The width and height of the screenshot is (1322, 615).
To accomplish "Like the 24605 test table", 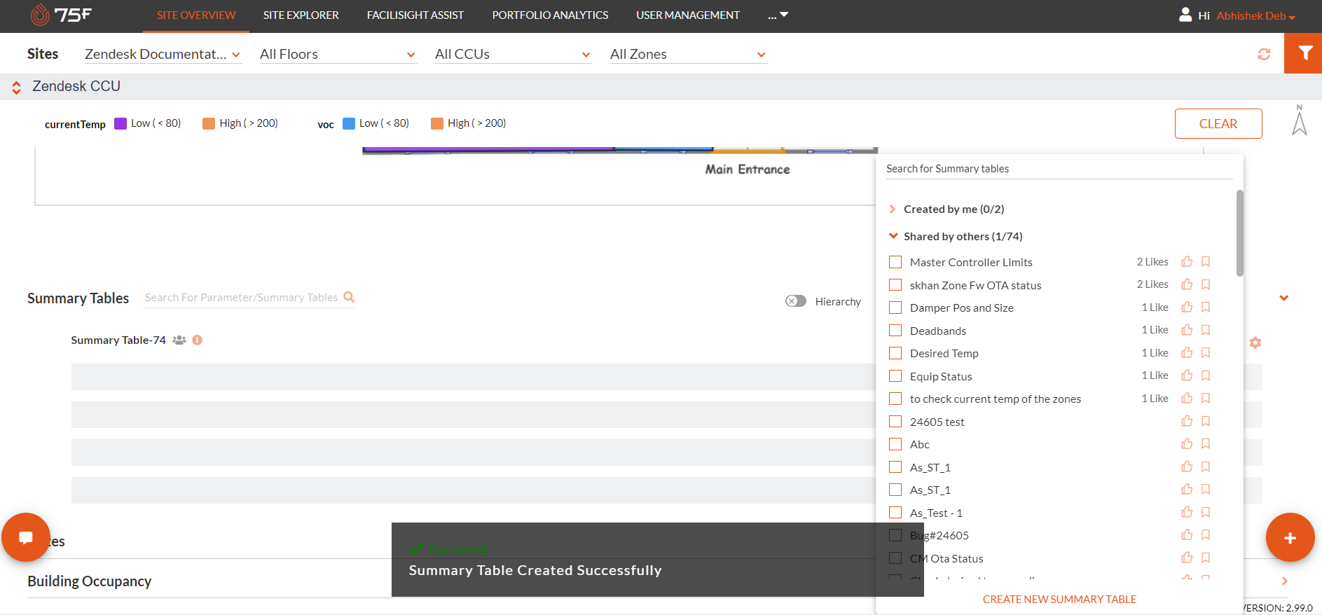I will (x=1187, y=421).
